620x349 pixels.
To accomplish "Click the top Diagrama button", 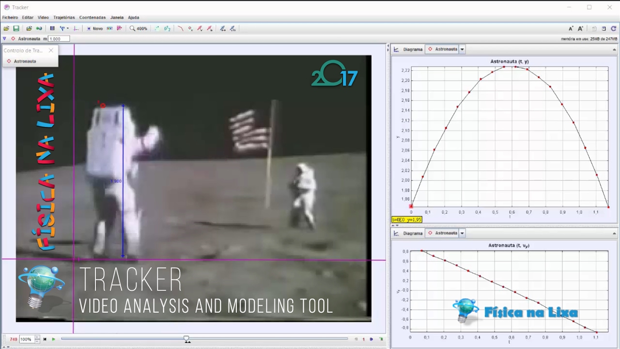I will click(413, 49).
